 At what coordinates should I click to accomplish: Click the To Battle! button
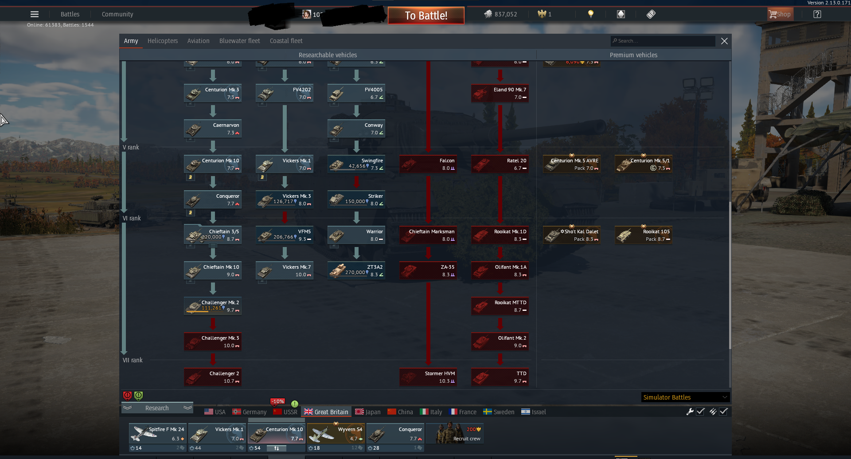(x=426, y=16)
